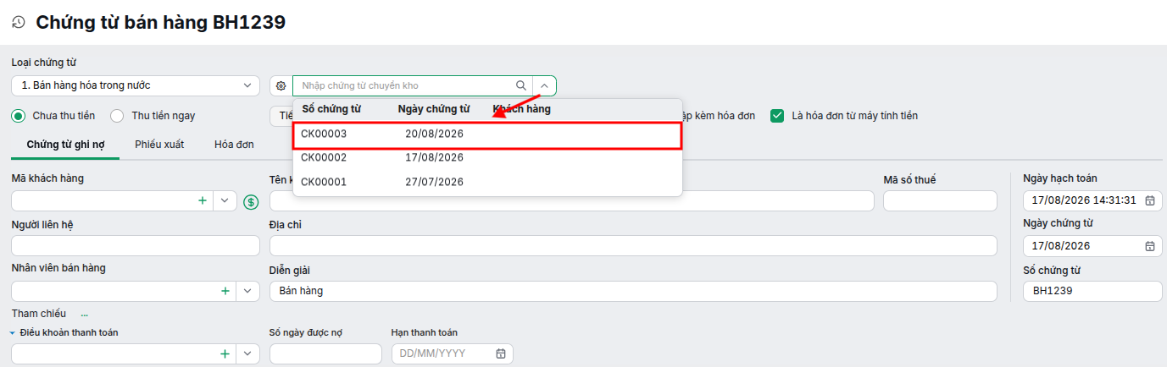Open the calendar for Ngày chứng từ
Screen dimensions: 1167x367
[x=1150, y=246]
